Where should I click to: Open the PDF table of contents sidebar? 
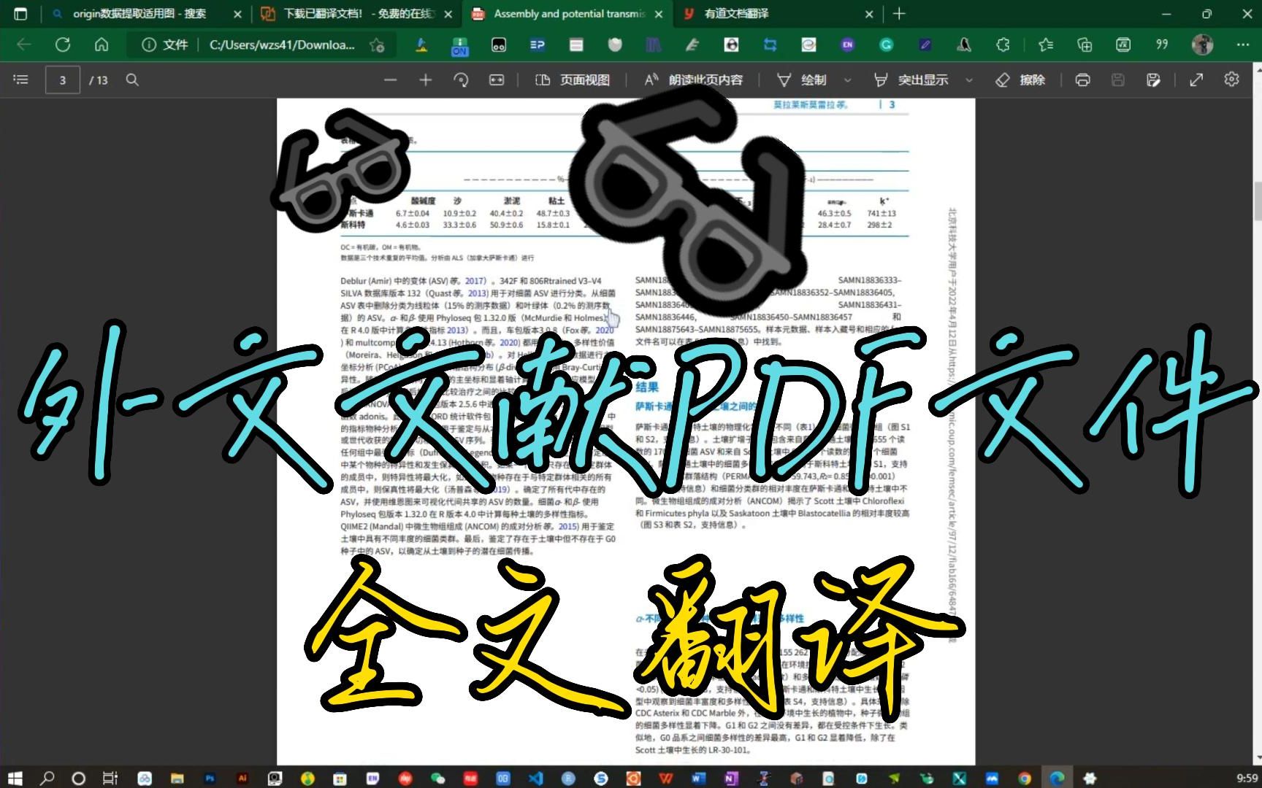tap(21, 80)
